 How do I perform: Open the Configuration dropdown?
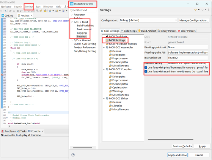click(148, 20)
